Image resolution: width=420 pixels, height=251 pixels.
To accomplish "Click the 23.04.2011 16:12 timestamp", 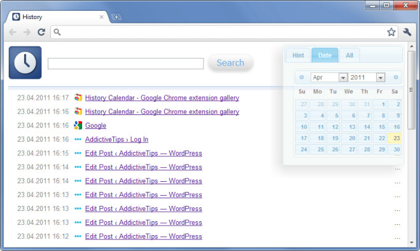I will 43,236.
